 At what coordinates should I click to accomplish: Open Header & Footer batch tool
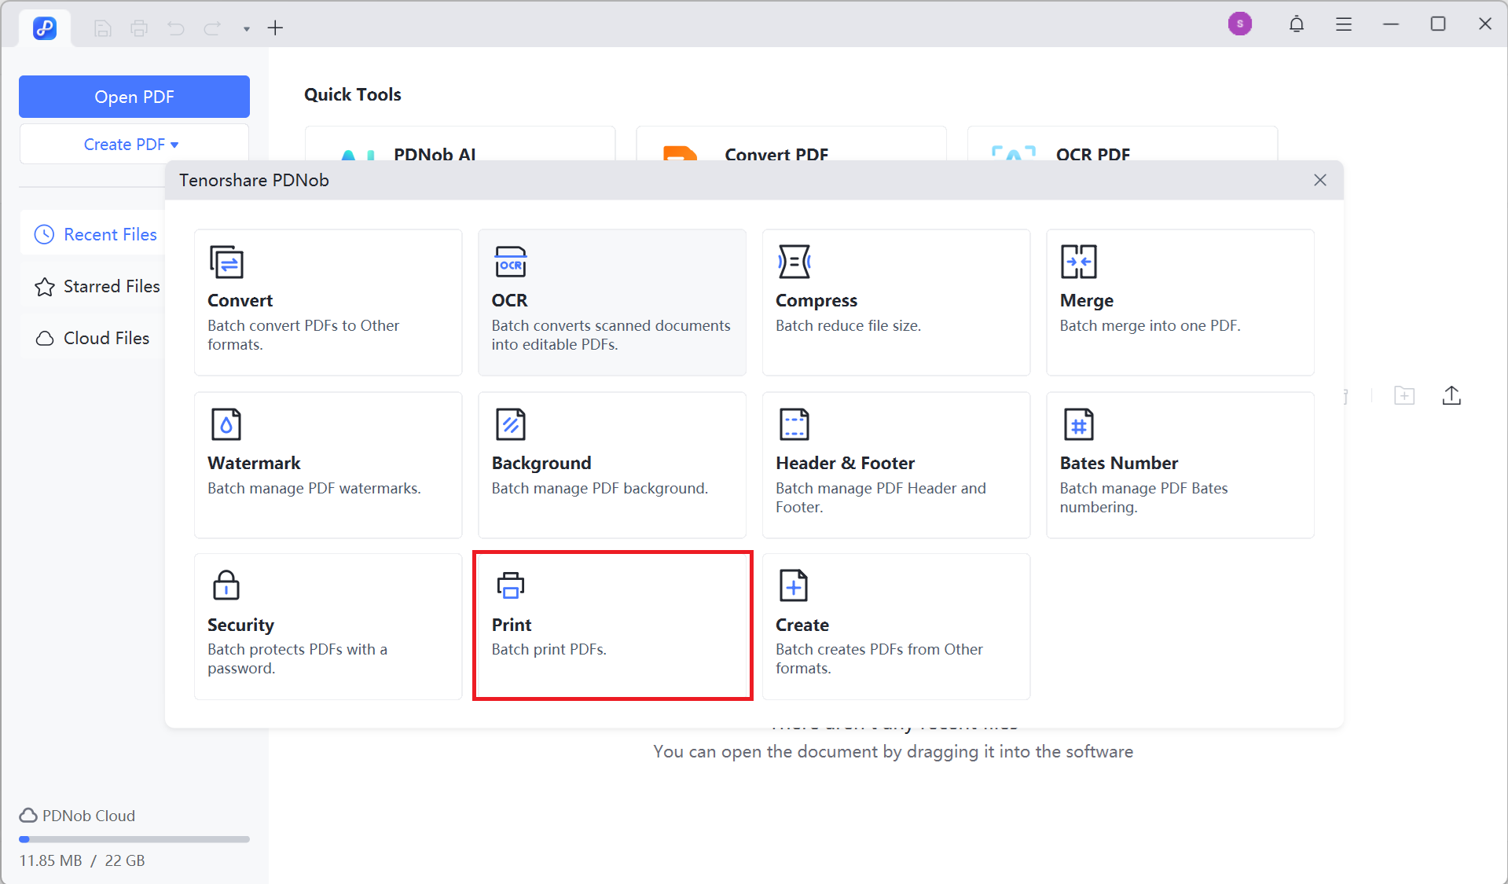pos(895,465)
